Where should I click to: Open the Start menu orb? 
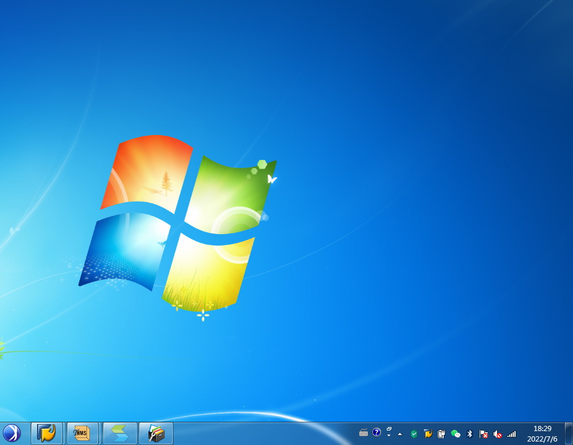click(12, 433)
